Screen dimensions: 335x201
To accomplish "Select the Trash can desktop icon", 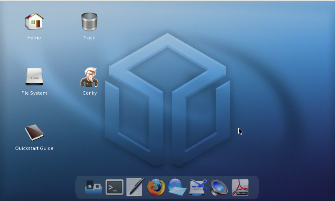I will [x=89, y=21].
